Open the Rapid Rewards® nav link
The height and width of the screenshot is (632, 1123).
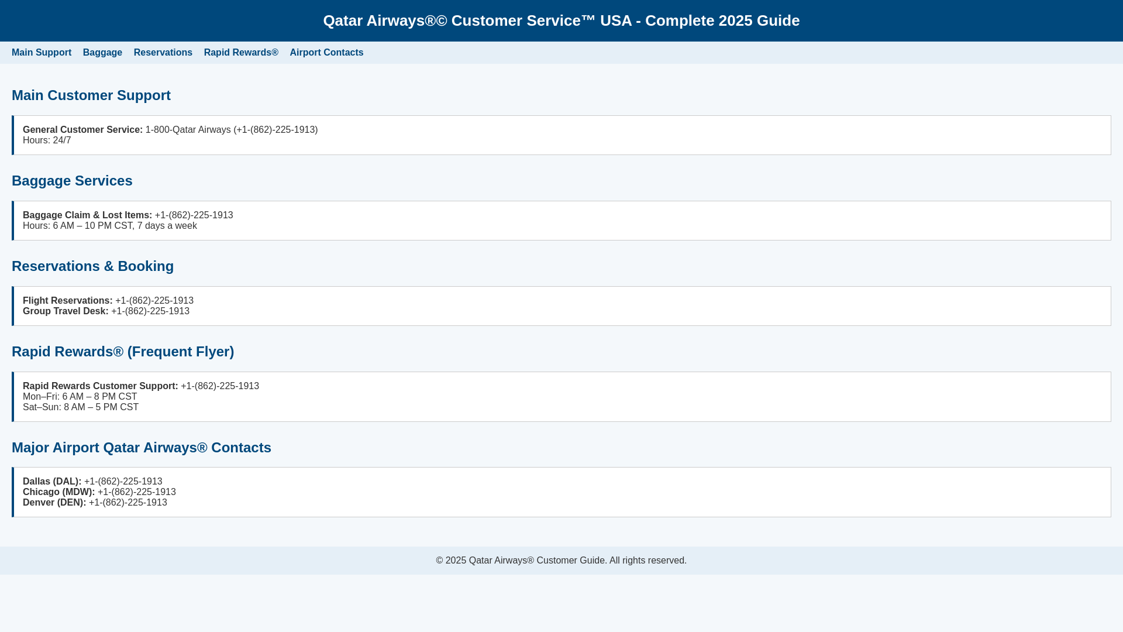point(241,53)
